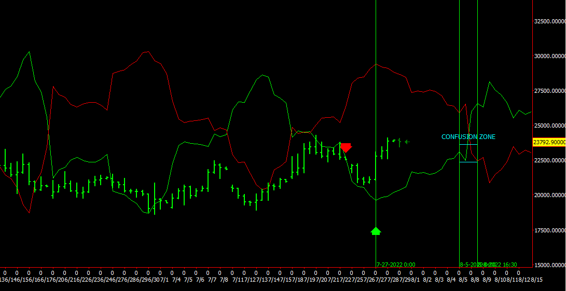The width and height of the screenshot is (566, 291).
Task: Click the upper cyan confusion zone line
Action: [468, 144]
